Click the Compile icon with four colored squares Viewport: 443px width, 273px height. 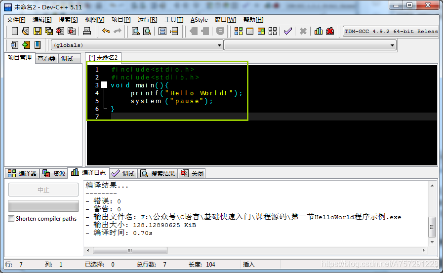(239, 31)
